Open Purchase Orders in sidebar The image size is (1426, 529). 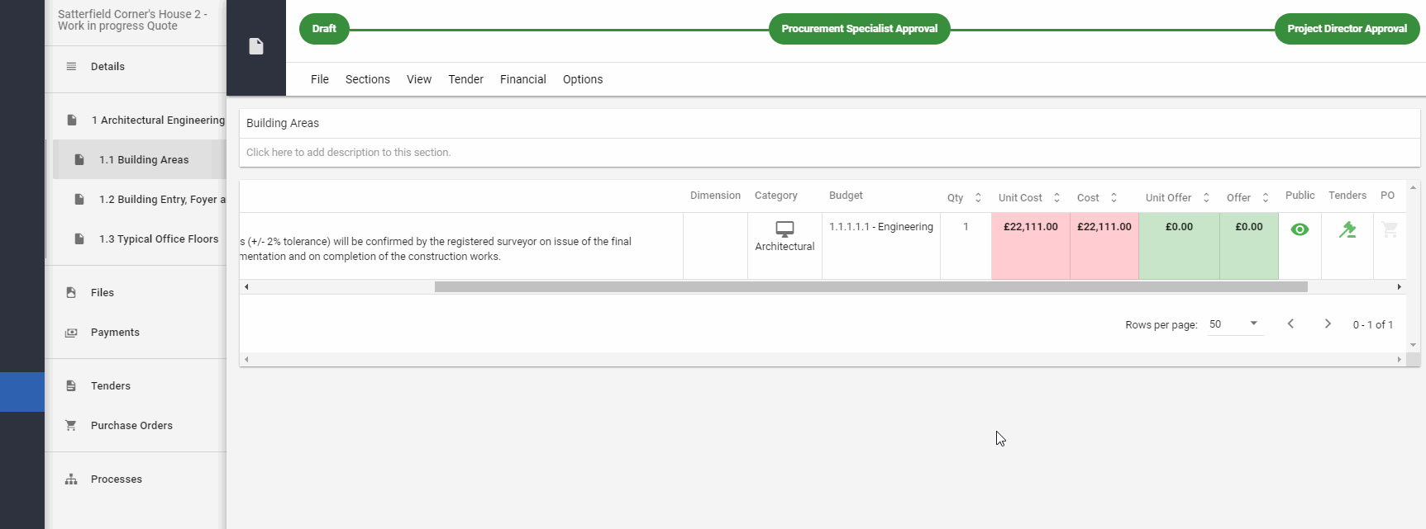coord(131,426)
